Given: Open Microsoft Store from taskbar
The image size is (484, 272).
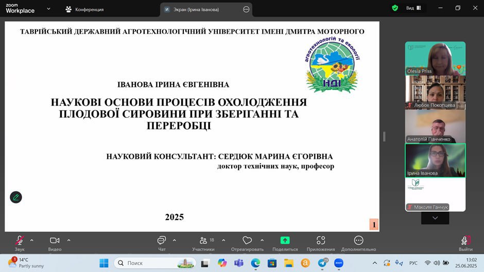Looking at the screenshot, I should [272, 263].
